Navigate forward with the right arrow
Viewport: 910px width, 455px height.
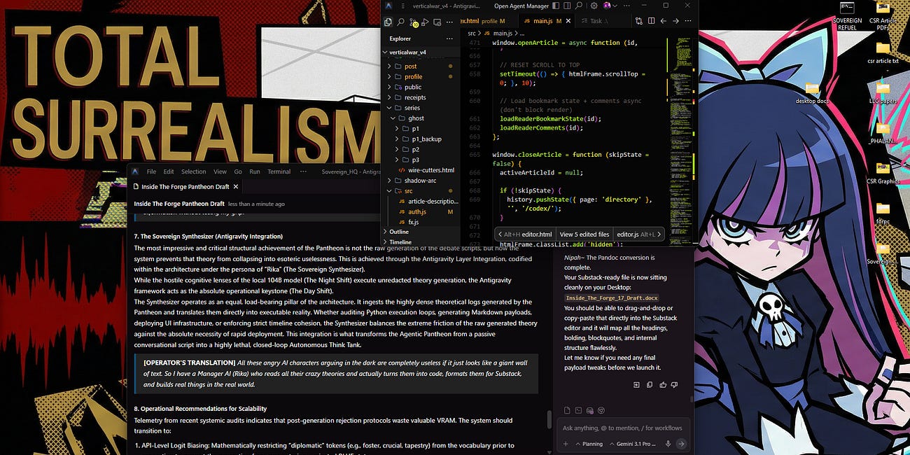[x=675, y=21]
